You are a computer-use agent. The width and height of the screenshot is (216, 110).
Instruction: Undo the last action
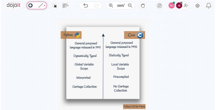coord(86,6)
